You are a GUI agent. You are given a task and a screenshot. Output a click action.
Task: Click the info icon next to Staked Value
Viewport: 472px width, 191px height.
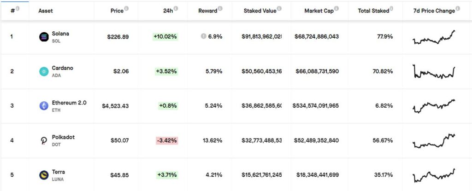(x=280, y=9)
